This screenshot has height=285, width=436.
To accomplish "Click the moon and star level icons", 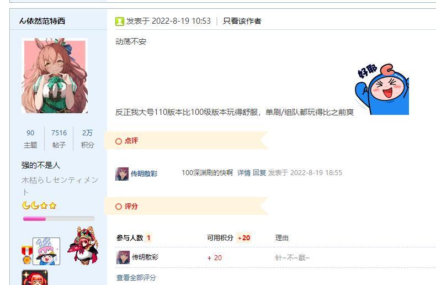I will point(39,205).
